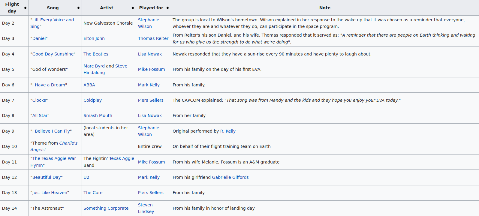479x216 pixels.
Task: Select the Day 10 cell
Action: (x=14, y=147)
